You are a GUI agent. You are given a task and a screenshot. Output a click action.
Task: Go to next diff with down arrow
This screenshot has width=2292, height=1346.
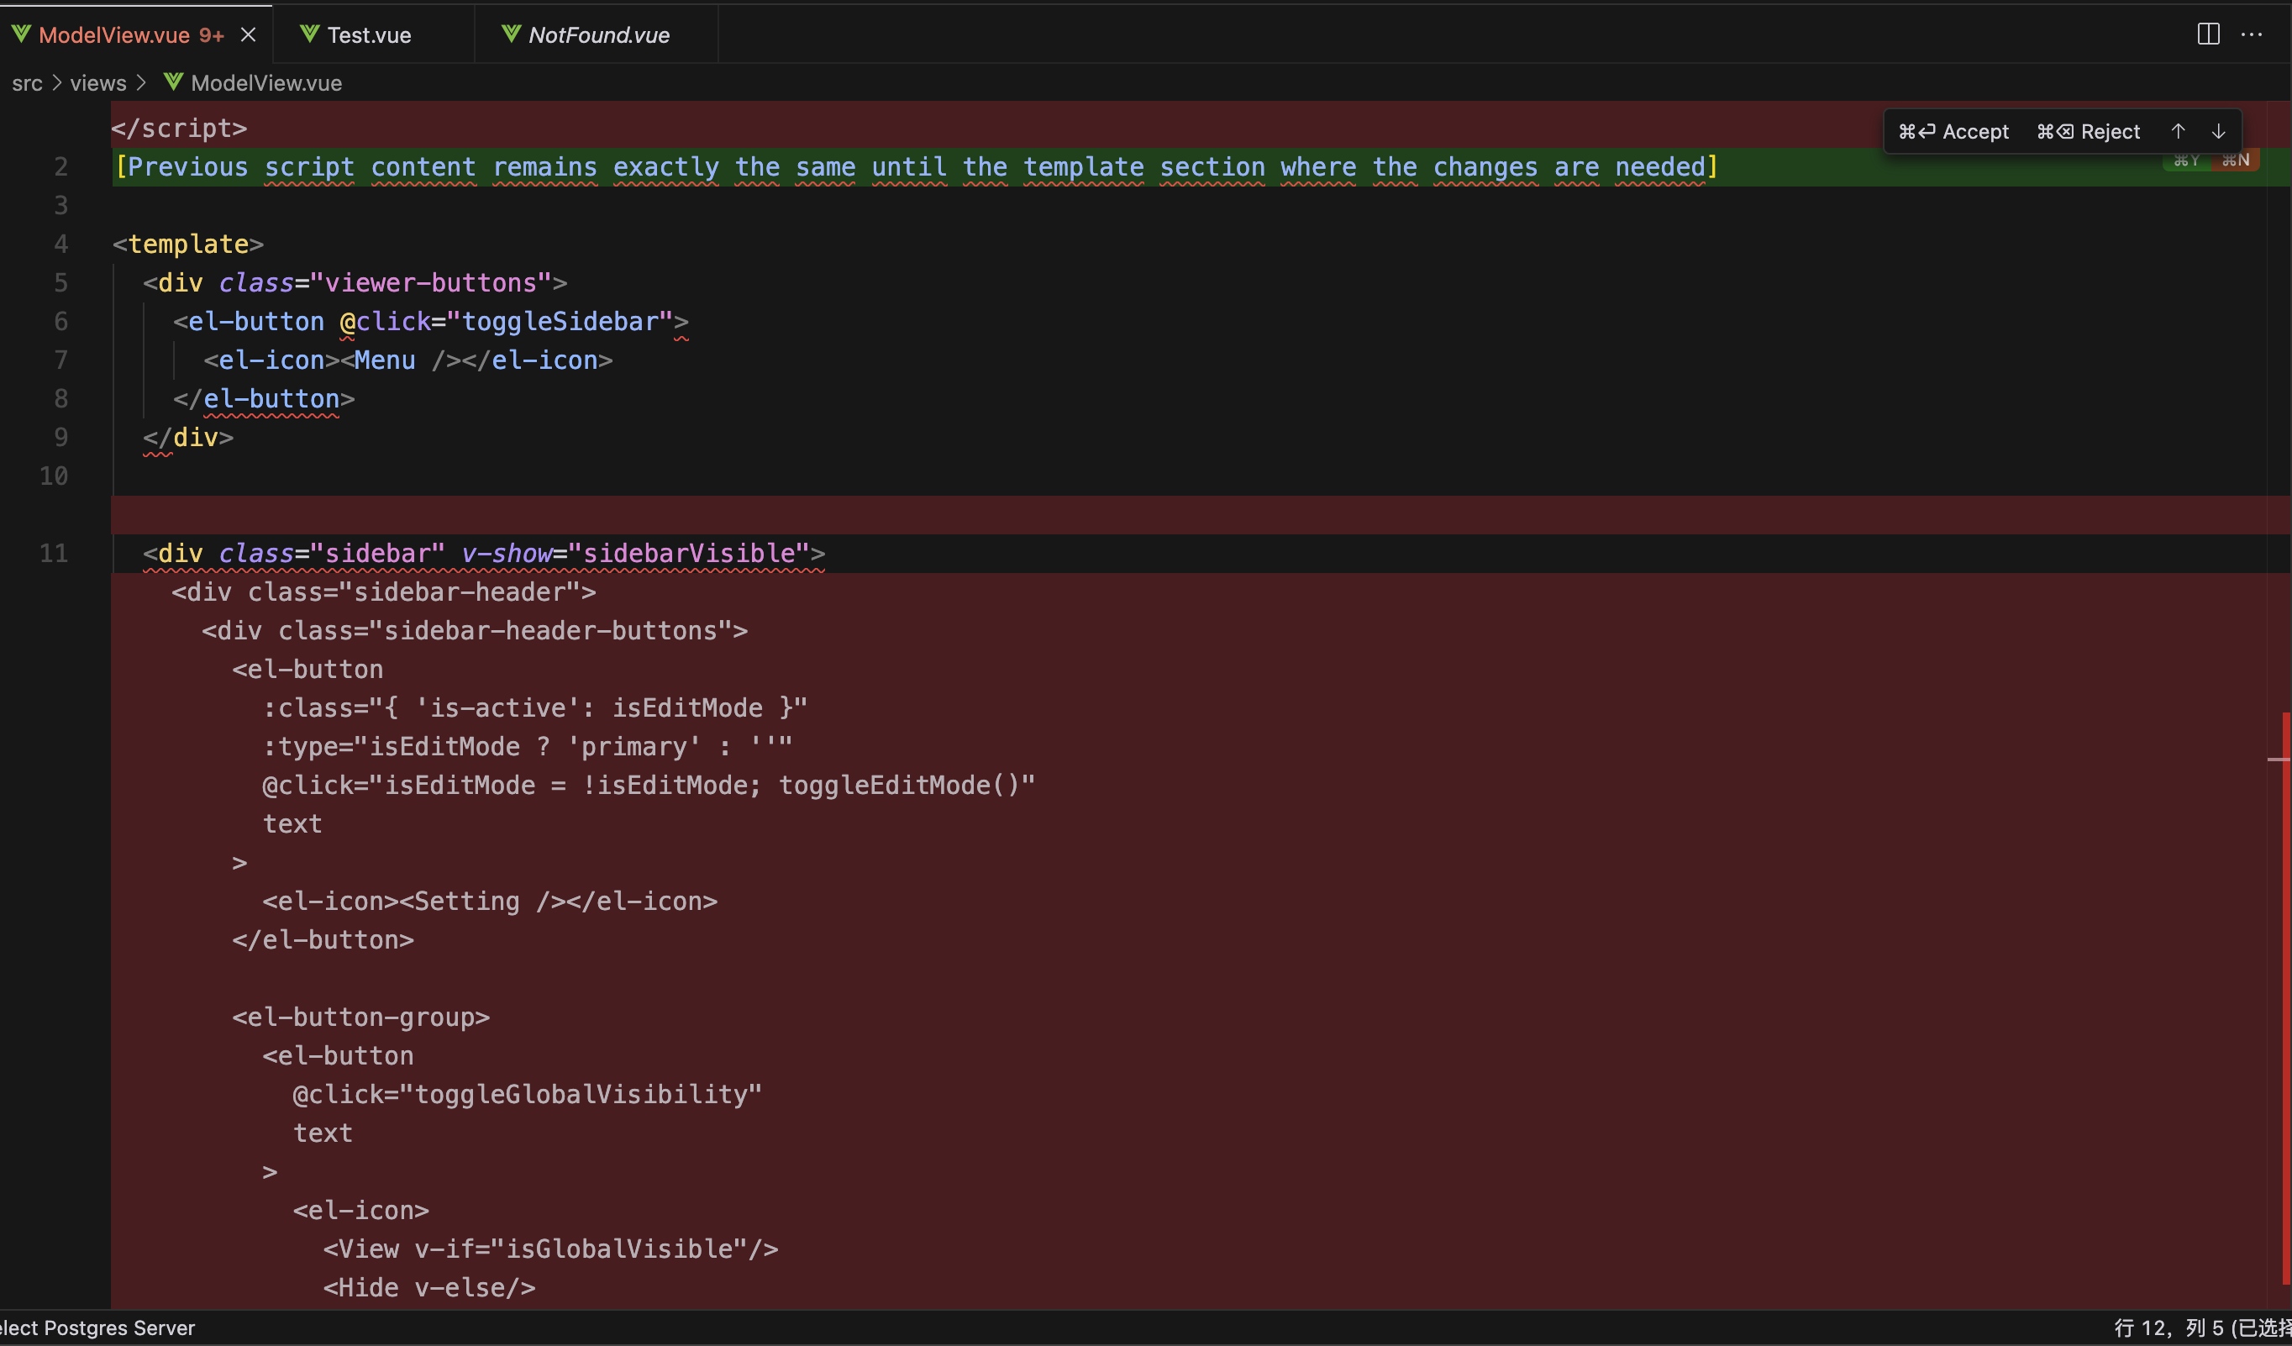tap(2218, 131)
